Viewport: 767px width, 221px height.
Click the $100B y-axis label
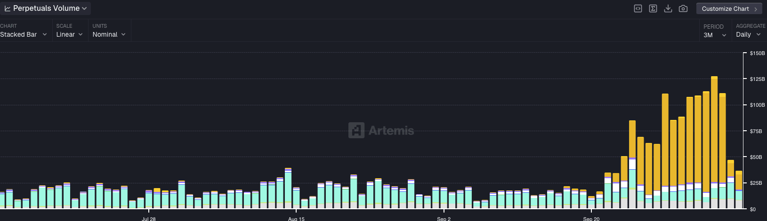coord(757,105)
